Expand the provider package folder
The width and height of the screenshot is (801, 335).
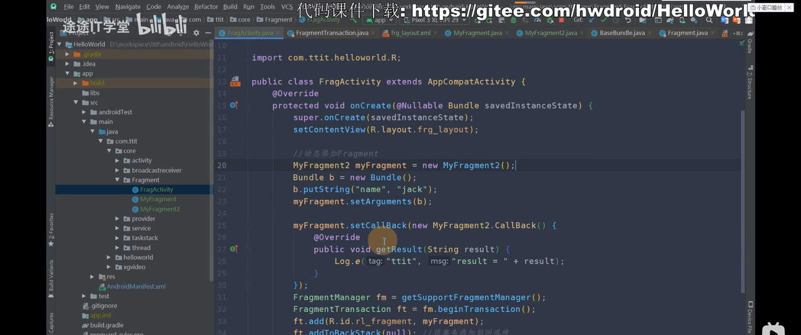tap(118, 219)
